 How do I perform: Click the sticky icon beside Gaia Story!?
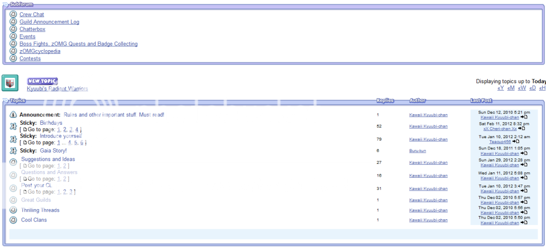coord(13,151)
